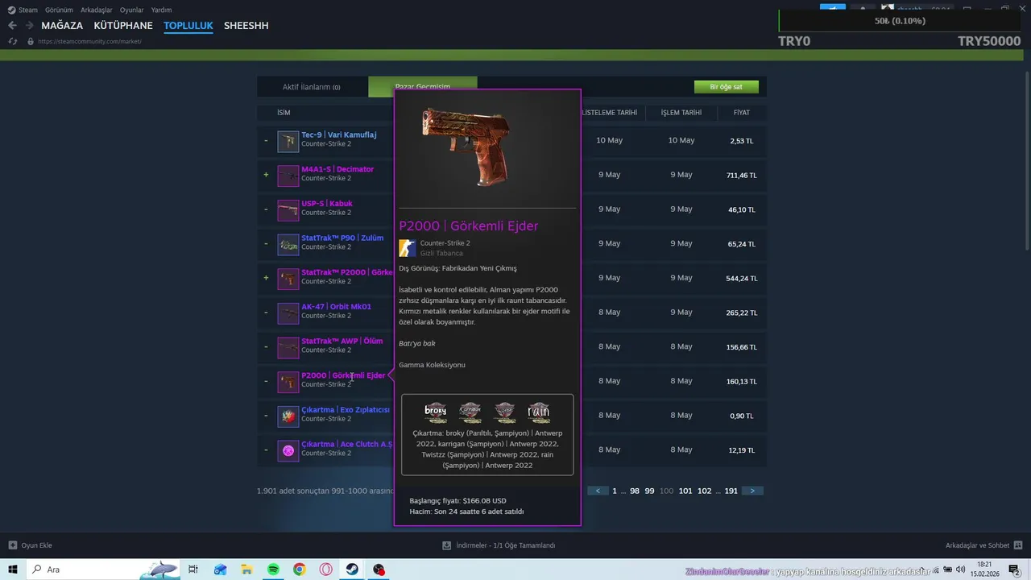Open Google Chrome from the taskbar
Viewport: 1031px width, 580px height.
pos(300,570)
